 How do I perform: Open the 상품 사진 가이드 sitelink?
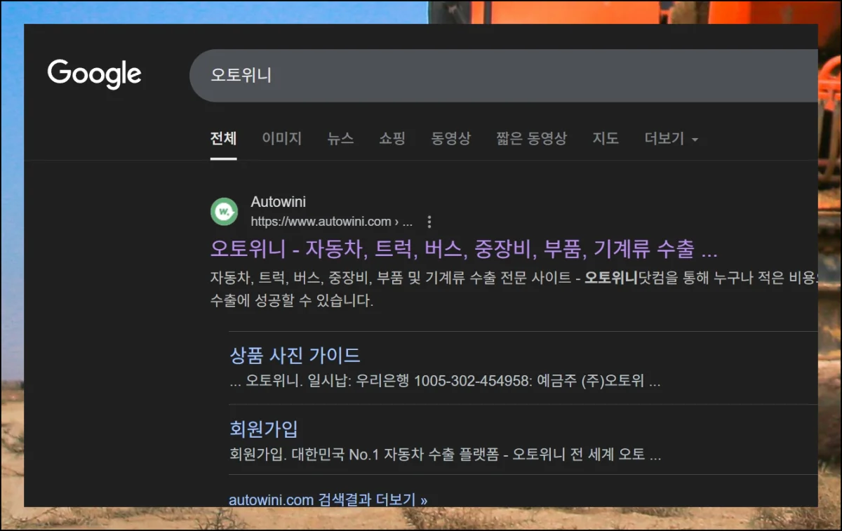295,355
